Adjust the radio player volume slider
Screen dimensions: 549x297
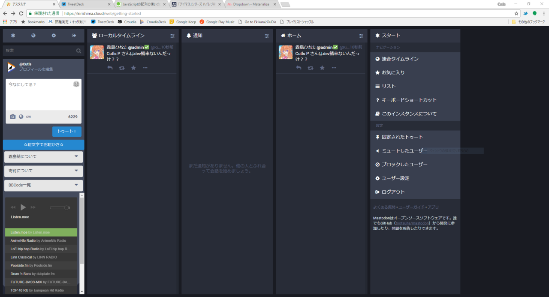[x=60, y=208]
